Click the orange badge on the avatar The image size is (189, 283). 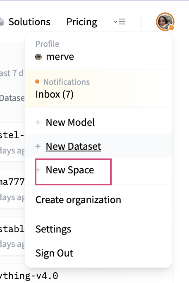tap(171, 27)
